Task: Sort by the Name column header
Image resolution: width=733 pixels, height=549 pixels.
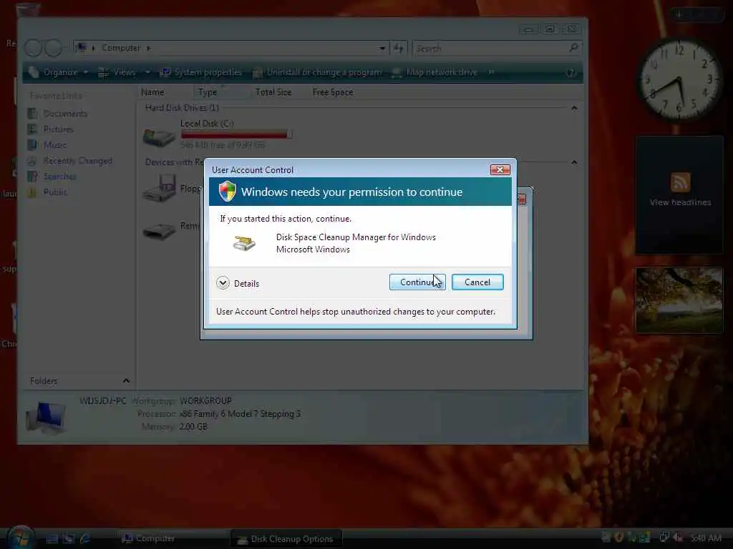Action: click(165, 92)
